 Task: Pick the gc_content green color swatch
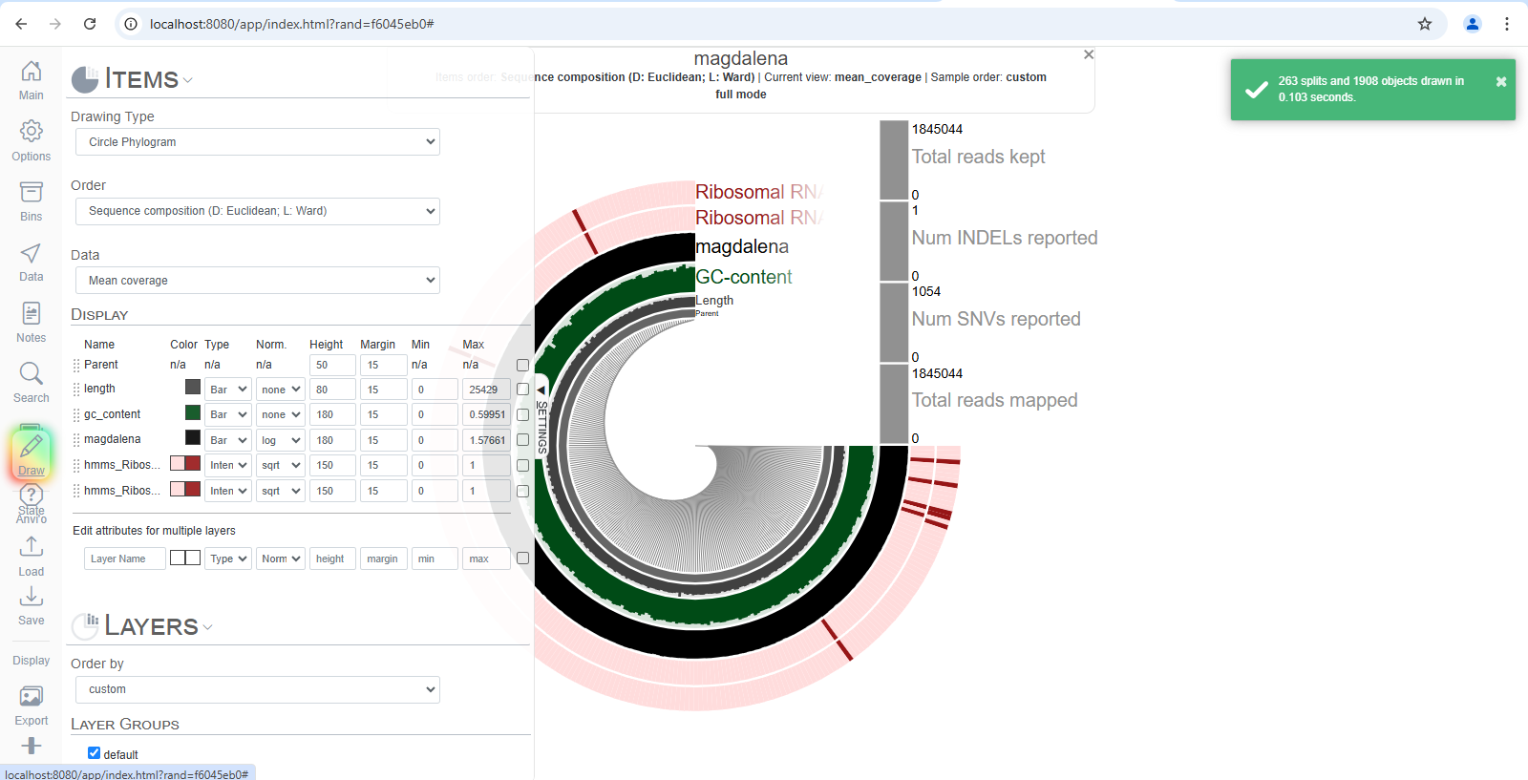193,413
